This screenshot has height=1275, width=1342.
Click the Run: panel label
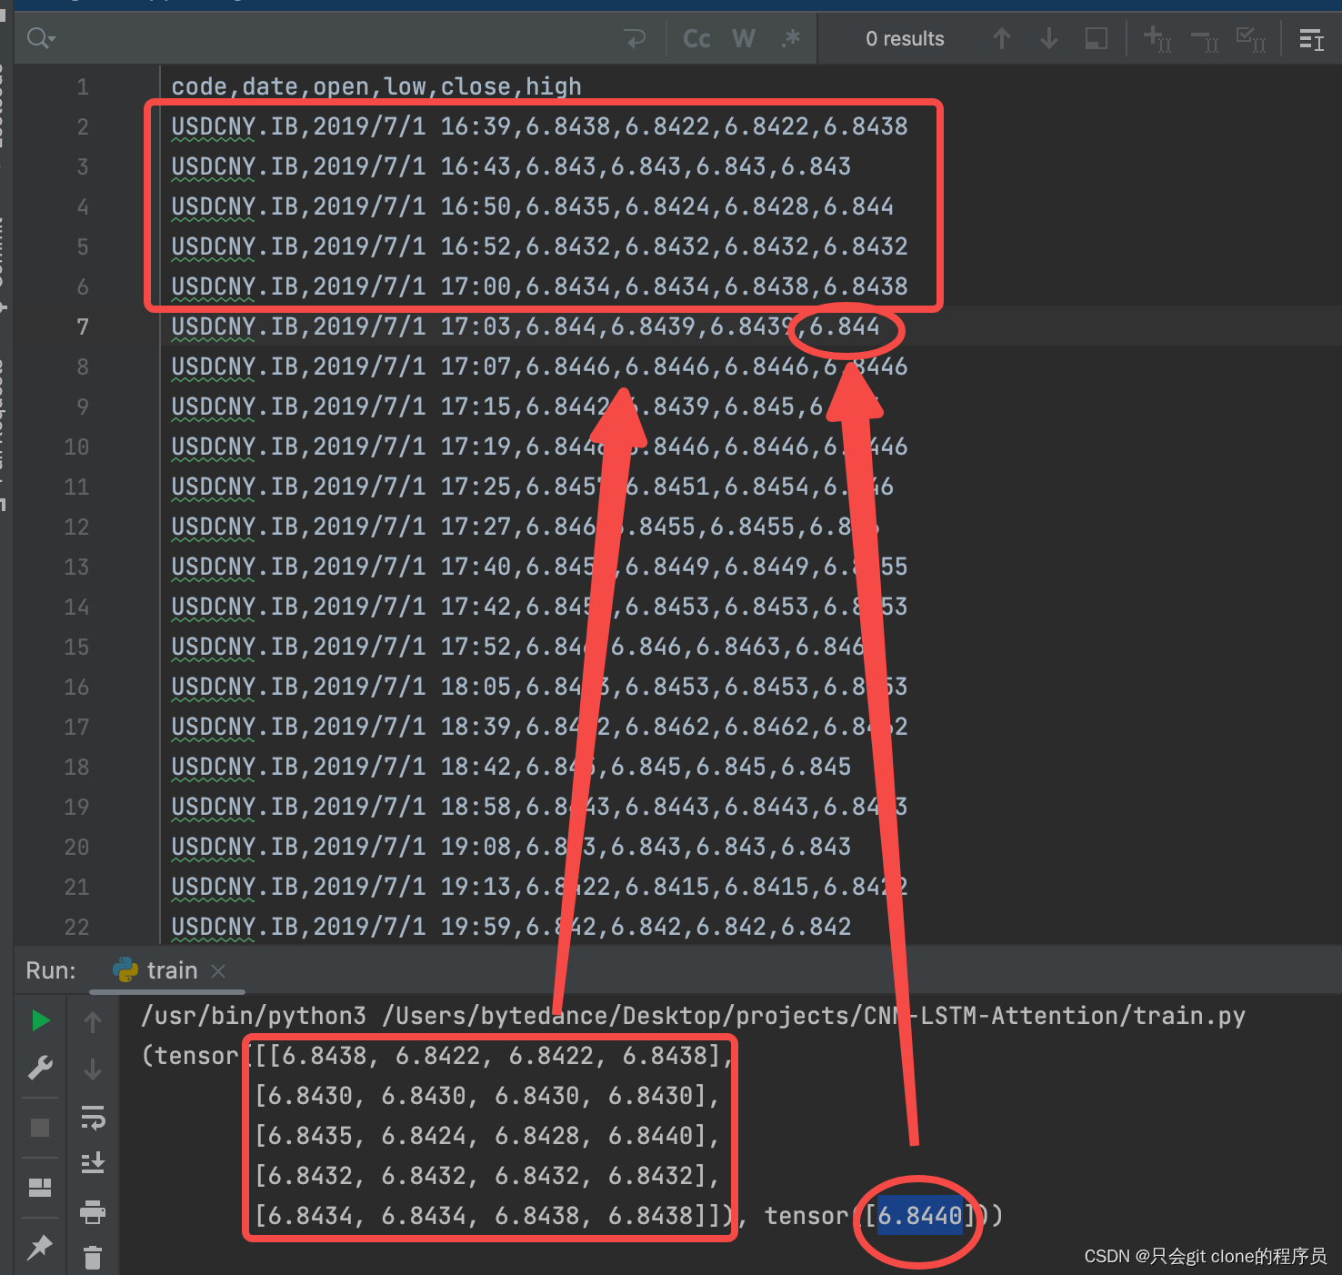click(x=51, y=970)
